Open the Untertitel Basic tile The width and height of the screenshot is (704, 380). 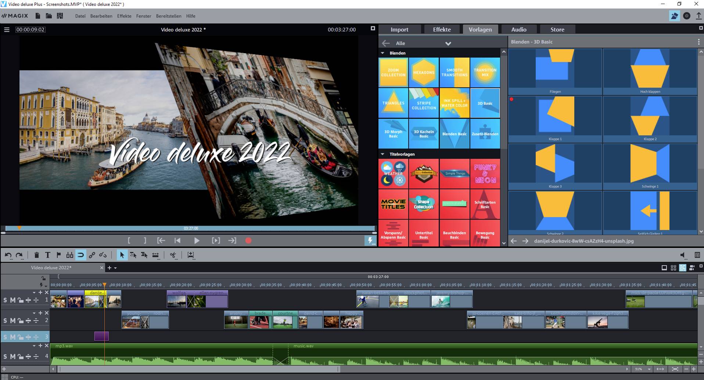coord(424,233)
